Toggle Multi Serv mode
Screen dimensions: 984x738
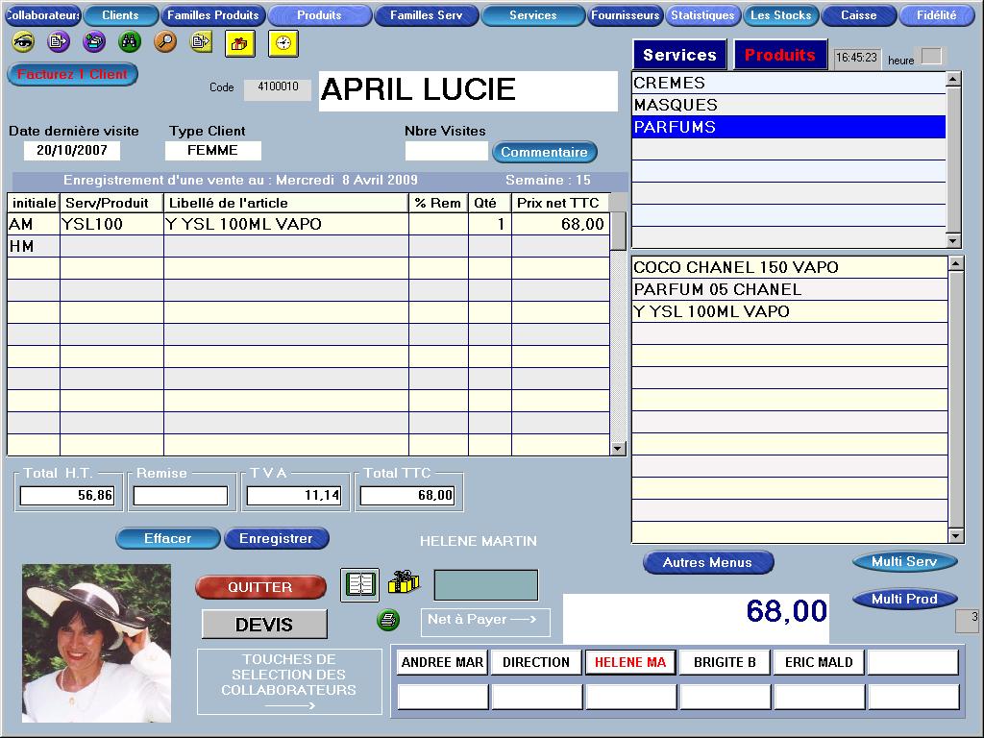(903, 560)
